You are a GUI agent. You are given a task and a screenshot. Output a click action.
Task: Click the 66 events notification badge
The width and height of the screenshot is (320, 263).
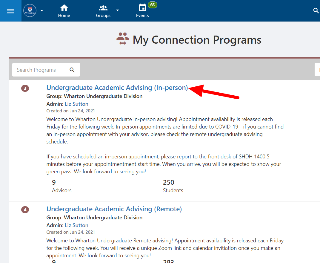[x=152, y=5]
